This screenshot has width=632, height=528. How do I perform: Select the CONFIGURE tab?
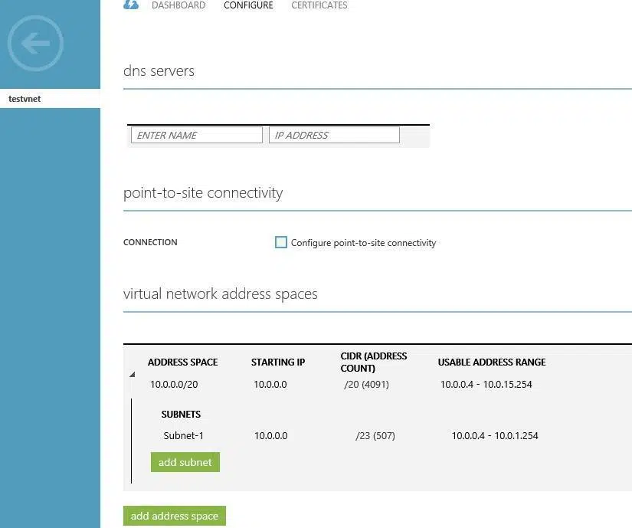248,5
